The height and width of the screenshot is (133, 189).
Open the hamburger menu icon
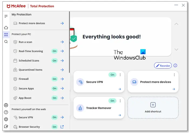[x=6, y=16]
